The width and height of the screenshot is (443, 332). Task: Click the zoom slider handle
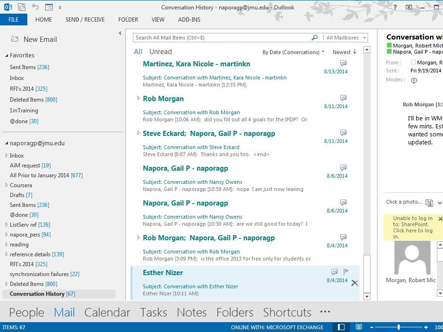399,327
